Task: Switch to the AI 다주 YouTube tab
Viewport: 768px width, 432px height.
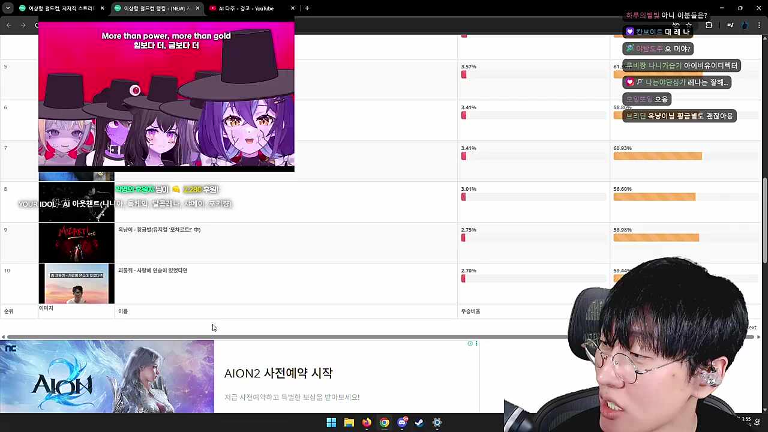Action: (246, 8)
